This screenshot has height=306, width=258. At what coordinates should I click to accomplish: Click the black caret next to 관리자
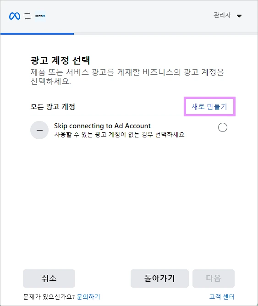point(239,16)
